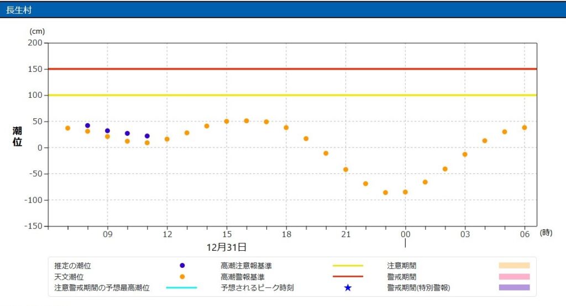Screen dimensions: 566x306
Task: Click the 注意警戒期間の予想最高潮位 legend label
Action: tap(102, 288)
